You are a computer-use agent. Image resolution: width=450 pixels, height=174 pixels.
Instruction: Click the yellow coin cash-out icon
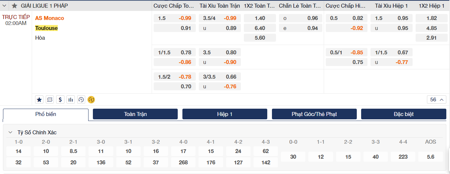[x=91, y=99]
